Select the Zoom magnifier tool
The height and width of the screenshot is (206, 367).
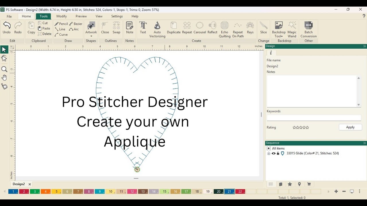pos(4,69)
